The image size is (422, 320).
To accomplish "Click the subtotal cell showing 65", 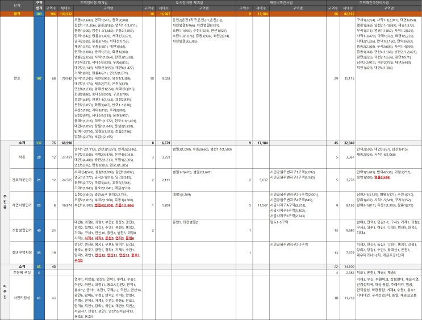I will click(x=39, y=267).
